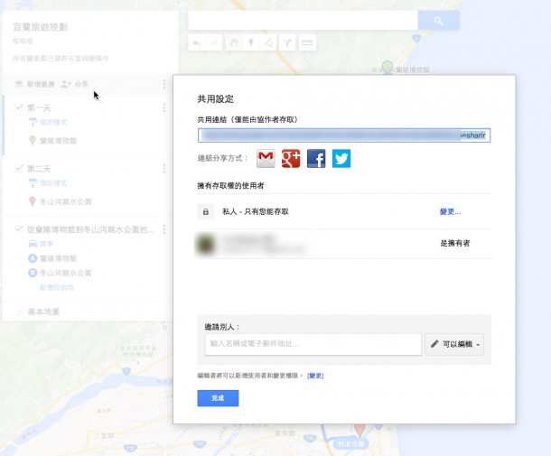Click the red map marker at bottom

(360, 429)
